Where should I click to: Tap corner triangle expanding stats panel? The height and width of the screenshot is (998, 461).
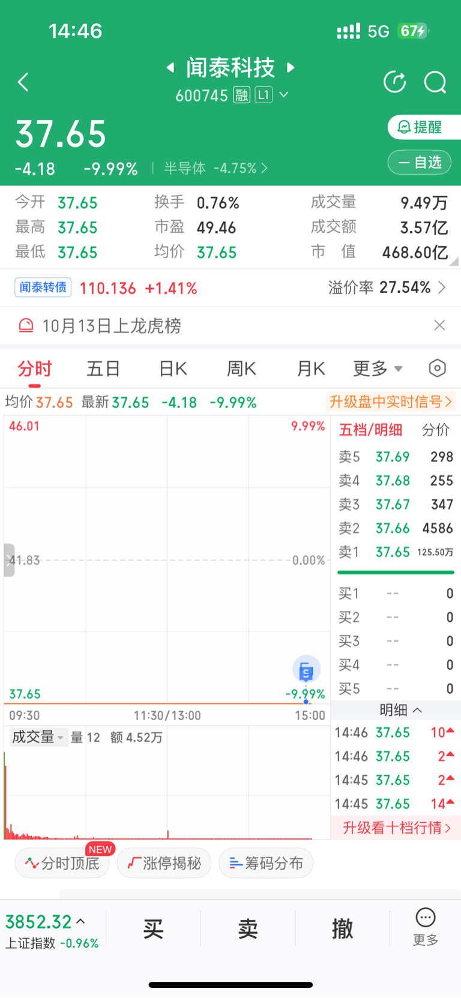(x=454, y=261)
